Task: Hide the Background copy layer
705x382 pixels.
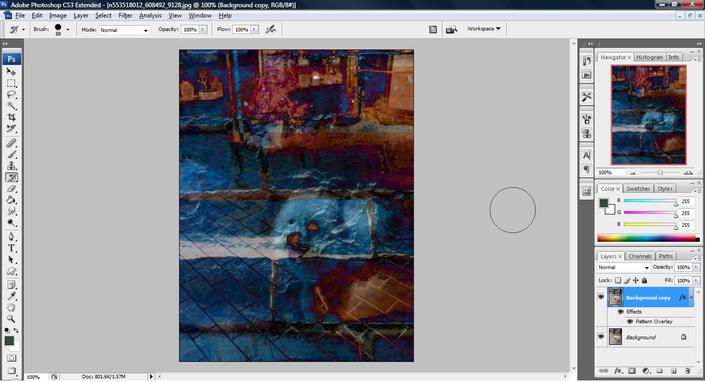Action: (601, 297)
